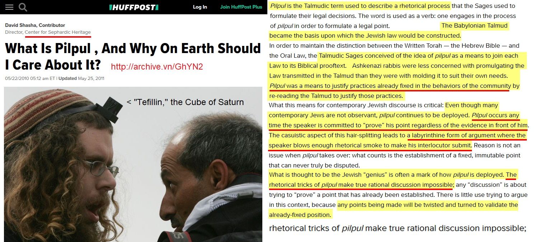Image resolution: width=534 pixels, height=242 pixels.
Task: Click Log In in the header
Action: 200,7
